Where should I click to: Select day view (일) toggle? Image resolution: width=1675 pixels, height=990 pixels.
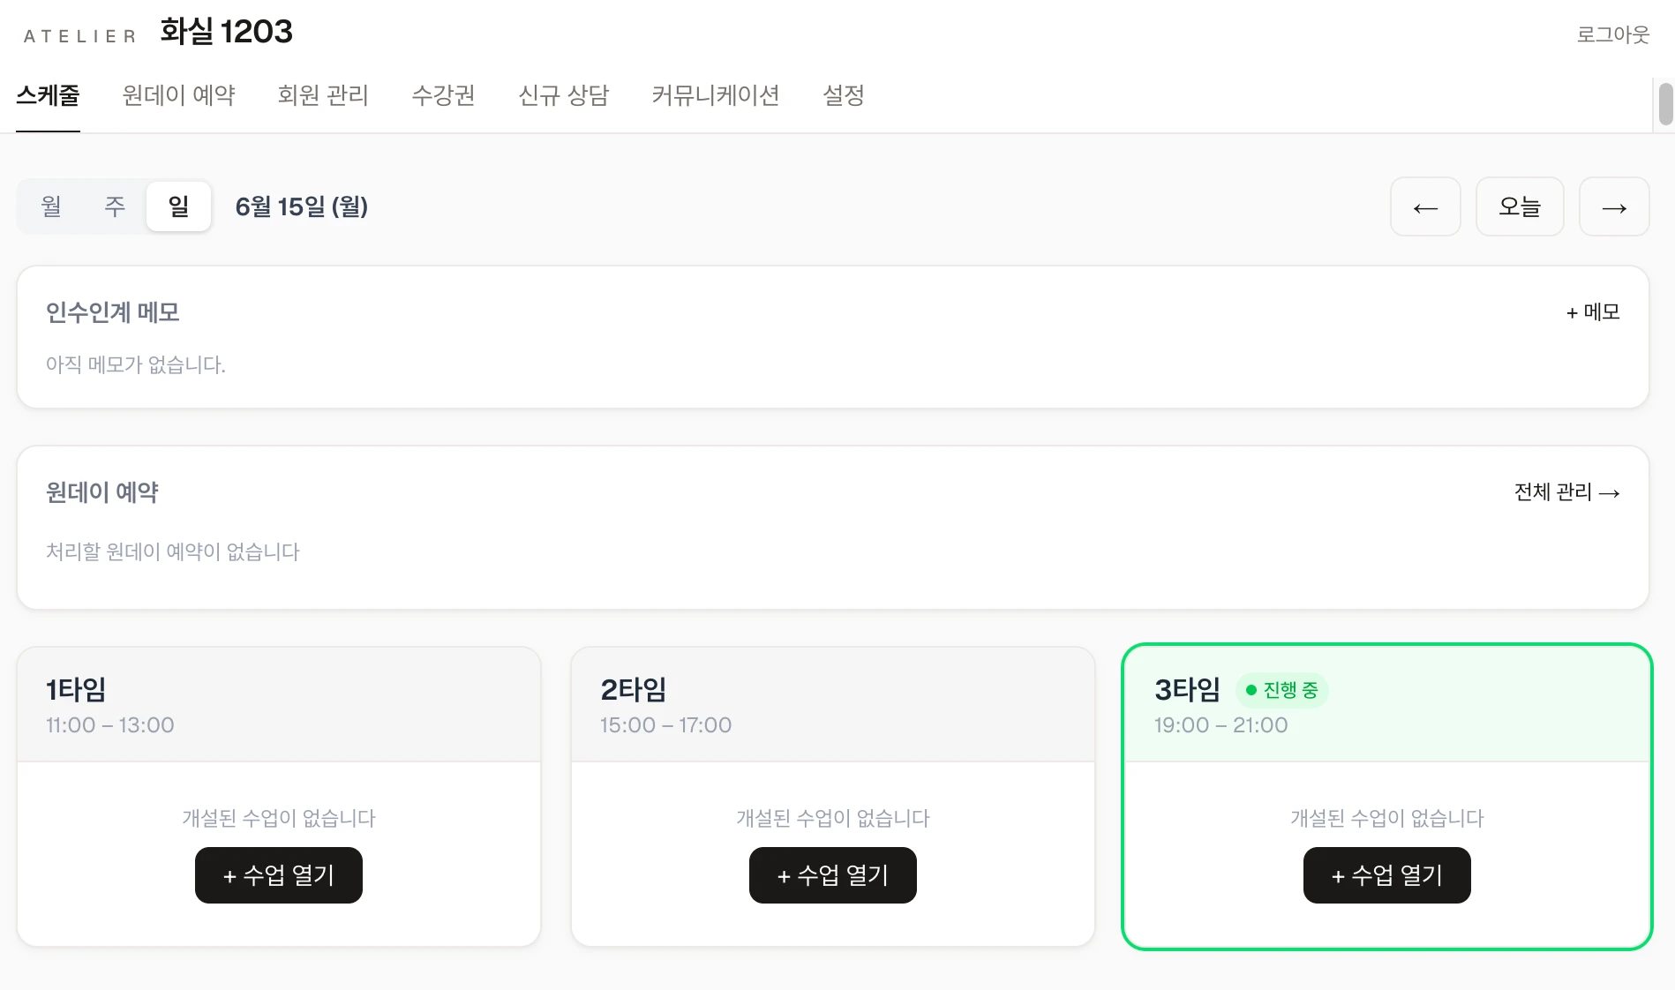pos(178,206)
